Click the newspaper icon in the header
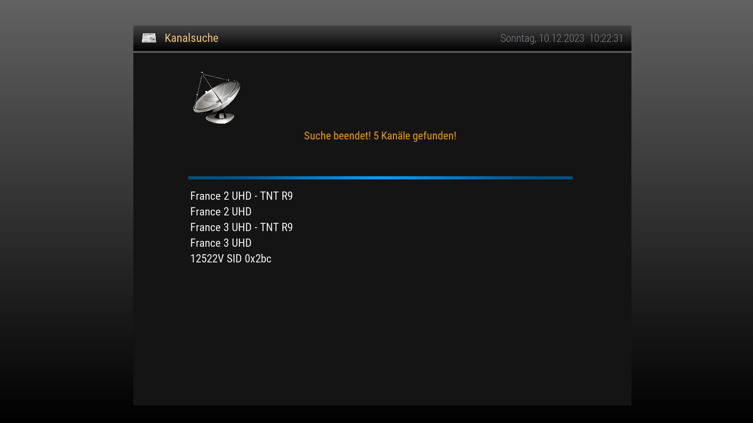The height and width of the screenshot is (423, 753). [149, 38]
